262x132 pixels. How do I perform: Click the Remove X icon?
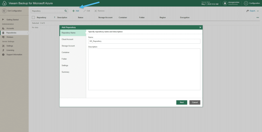coord(96,11)
